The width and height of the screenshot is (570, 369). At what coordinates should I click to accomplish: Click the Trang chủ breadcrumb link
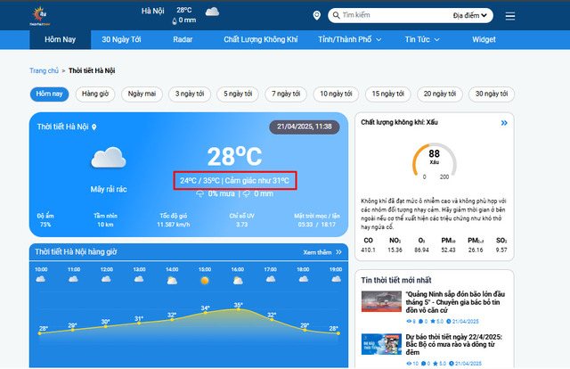point(44,70)
